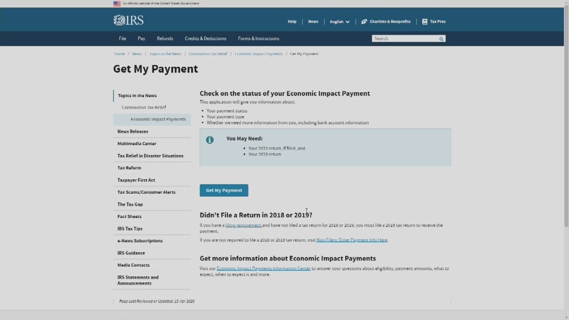Select Tax Reform in sidebar
Viewport: 569px width, 320px height.
[129, 168]
